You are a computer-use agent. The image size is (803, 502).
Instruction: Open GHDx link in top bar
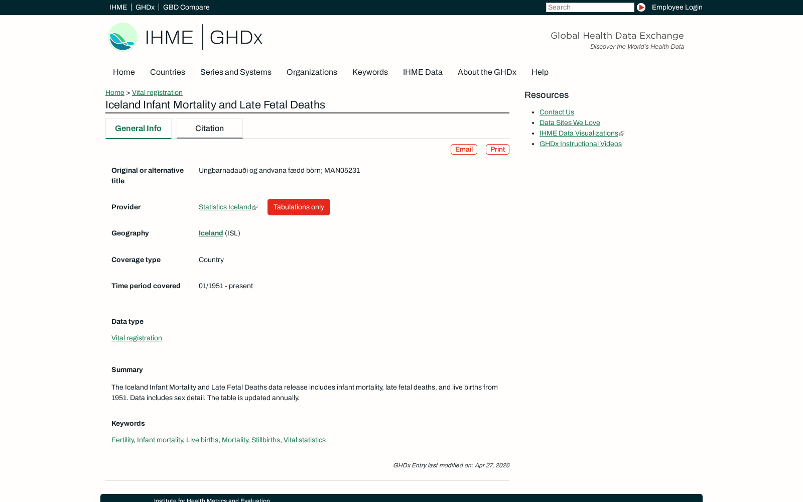[x=145, y=7]
